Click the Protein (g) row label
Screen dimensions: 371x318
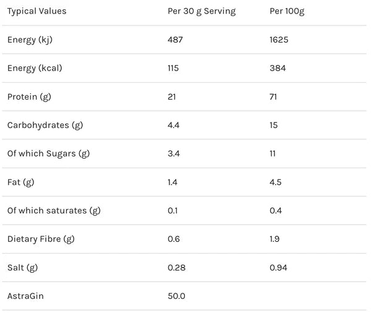click(x=28, y=97)
